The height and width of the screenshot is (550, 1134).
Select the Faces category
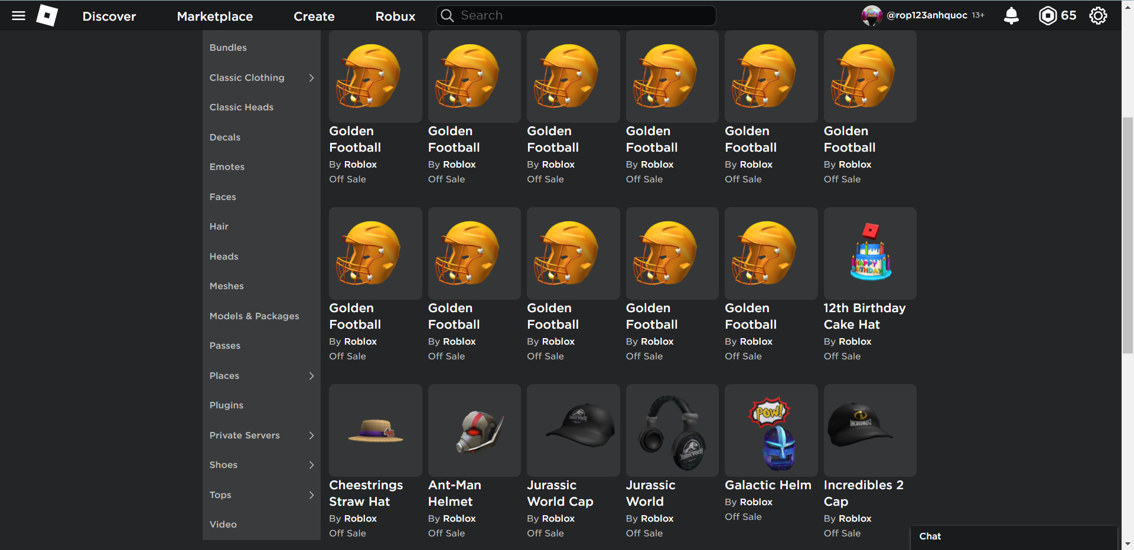[223, 197]
